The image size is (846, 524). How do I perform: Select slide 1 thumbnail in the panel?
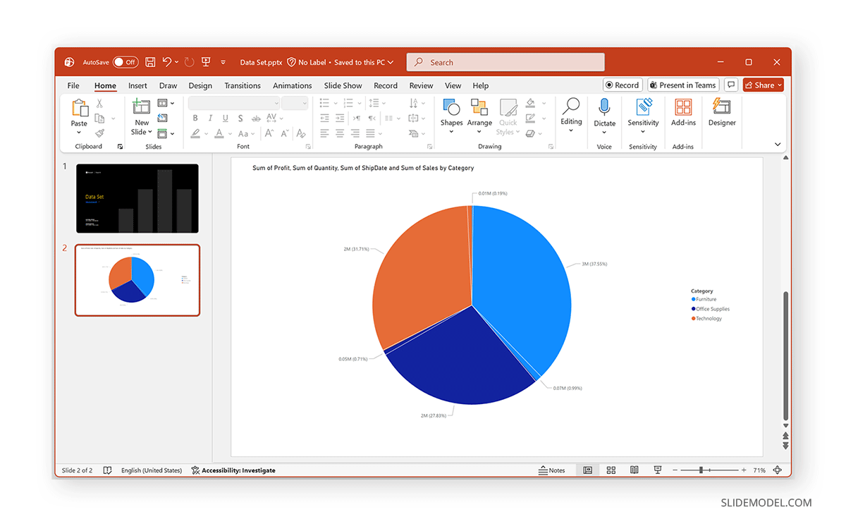click(x=137, y=197)
